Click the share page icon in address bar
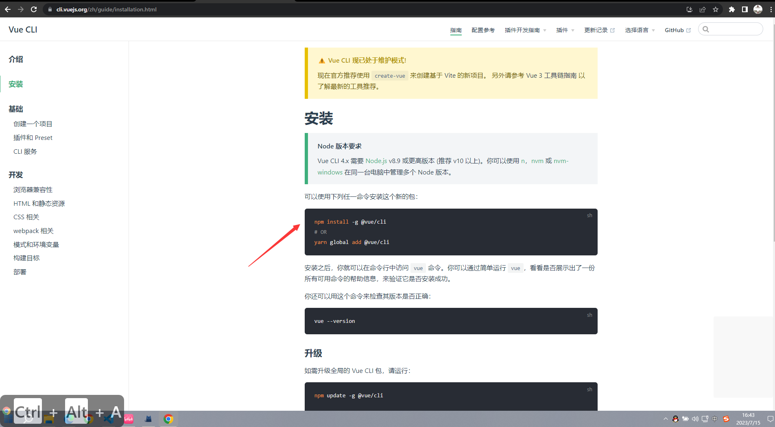 click(702, 9)
